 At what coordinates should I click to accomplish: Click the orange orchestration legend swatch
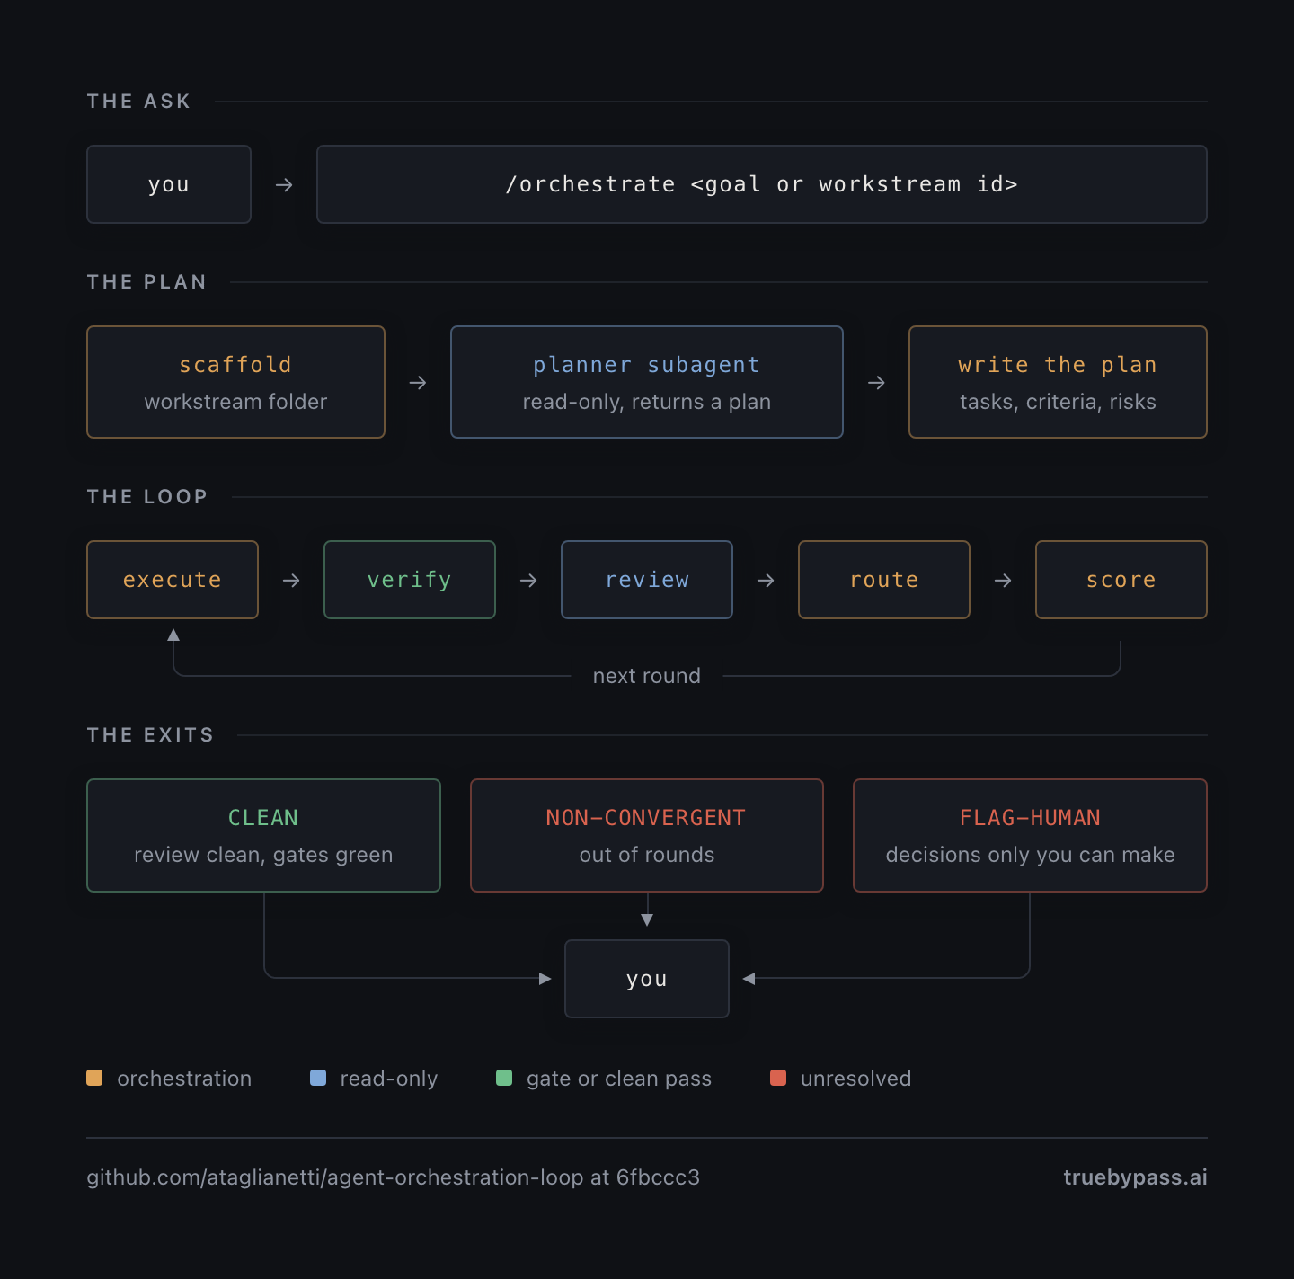click(94, 1078)
